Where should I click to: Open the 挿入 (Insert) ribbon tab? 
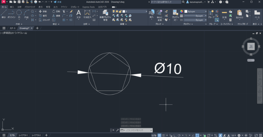(x=12, y=7)
